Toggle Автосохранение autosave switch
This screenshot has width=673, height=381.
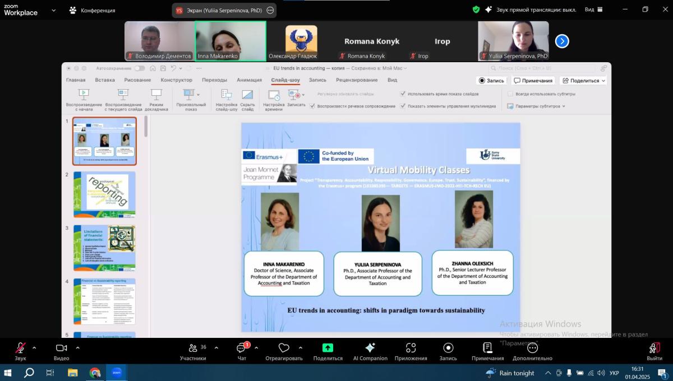click(x=139, y=68)
